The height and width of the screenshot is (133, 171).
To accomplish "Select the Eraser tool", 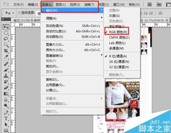I will click(x=6, y=88).
